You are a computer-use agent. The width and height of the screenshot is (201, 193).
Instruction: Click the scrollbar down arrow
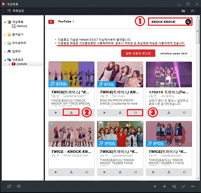198,179
